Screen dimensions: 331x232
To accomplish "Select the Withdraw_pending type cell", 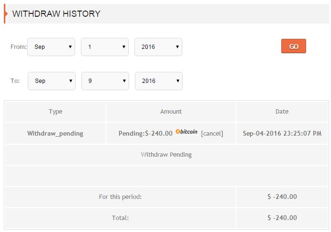I will click(x=55, y=133).
